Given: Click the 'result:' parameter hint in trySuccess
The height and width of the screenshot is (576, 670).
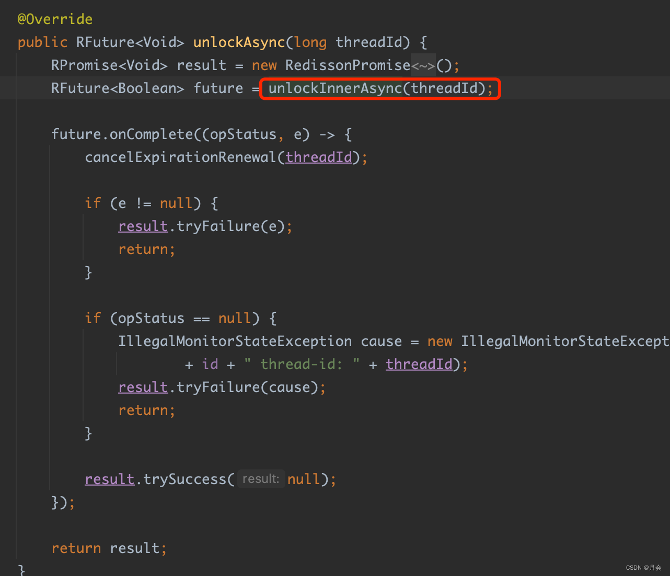Looking at the screenshot, I should click(x=261, y=479).
